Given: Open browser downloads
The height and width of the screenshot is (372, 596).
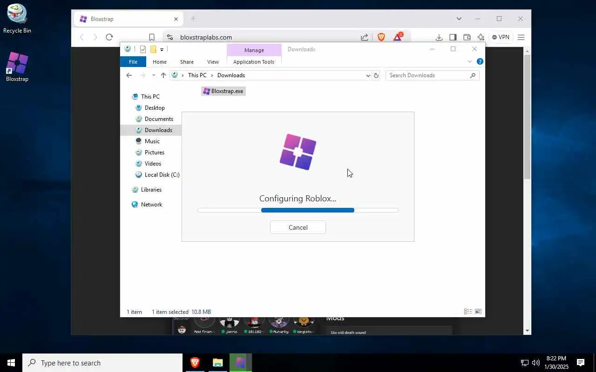Looking at the screenshot, I should [x=439, y=37].
